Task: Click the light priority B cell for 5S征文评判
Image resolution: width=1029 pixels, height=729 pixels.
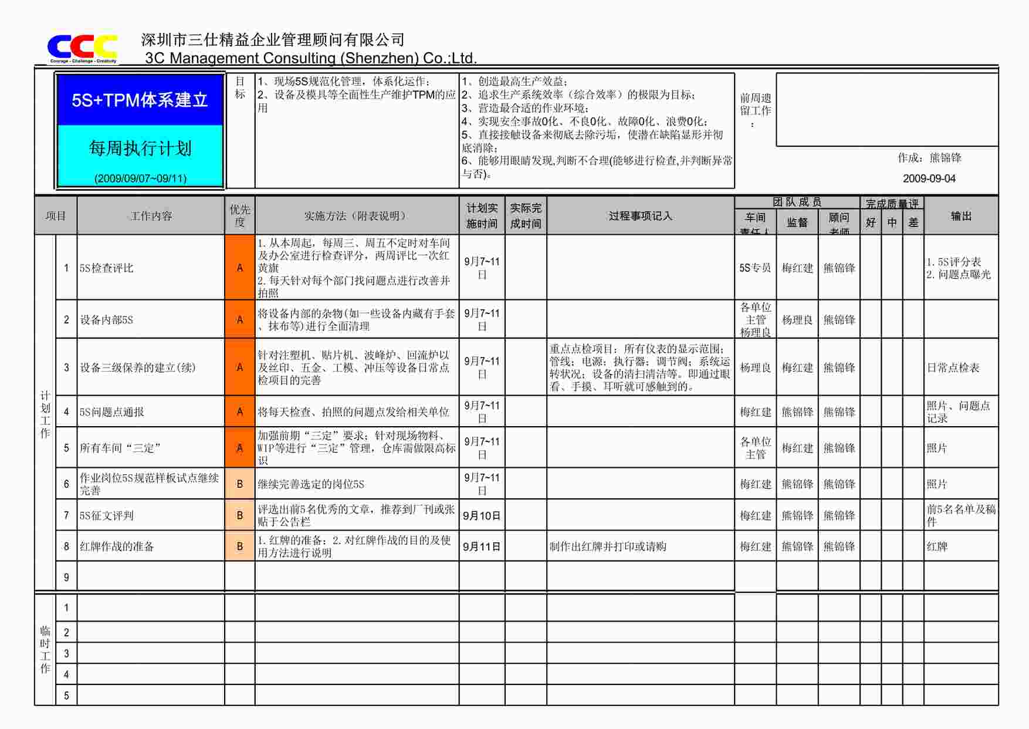Action: coord(239,515)
